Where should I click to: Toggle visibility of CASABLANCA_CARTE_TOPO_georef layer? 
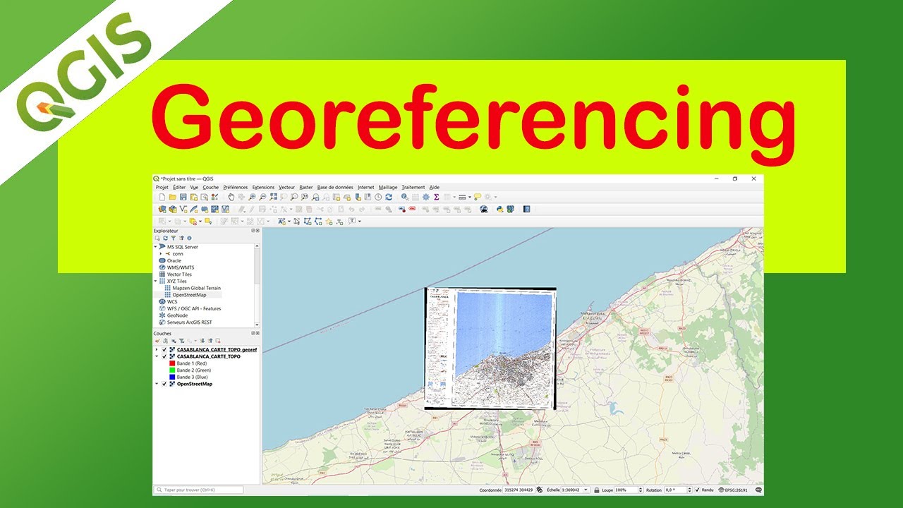(164, 349)
